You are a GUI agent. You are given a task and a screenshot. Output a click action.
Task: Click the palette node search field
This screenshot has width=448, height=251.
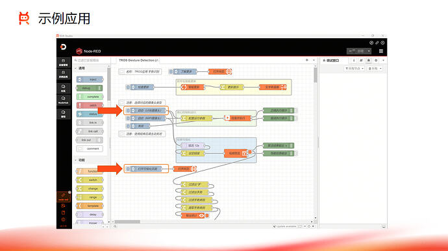(90, 60)
